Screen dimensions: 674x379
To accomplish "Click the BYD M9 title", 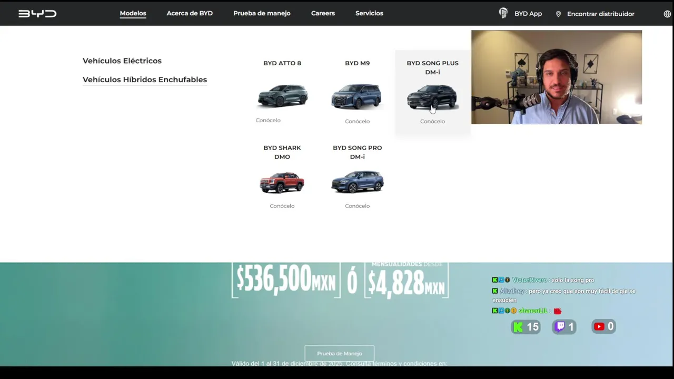I will coord(357,63).
